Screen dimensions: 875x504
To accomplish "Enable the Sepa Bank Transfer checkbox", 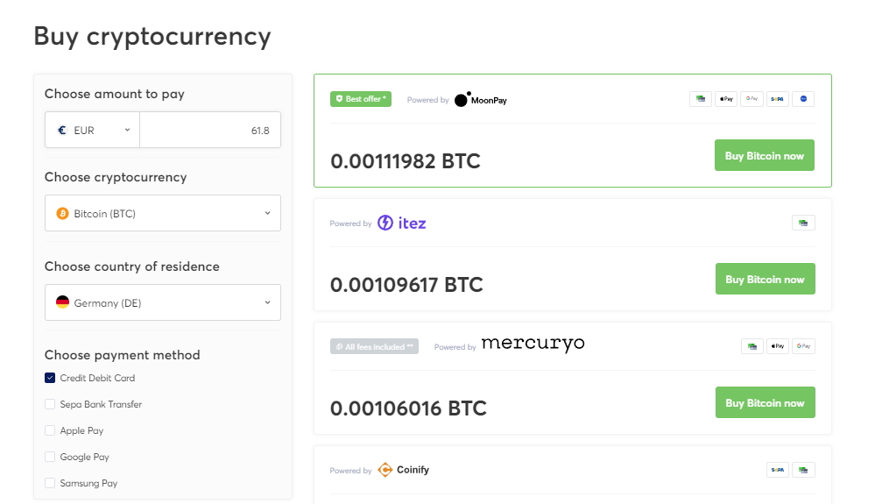I will (50, 404).
